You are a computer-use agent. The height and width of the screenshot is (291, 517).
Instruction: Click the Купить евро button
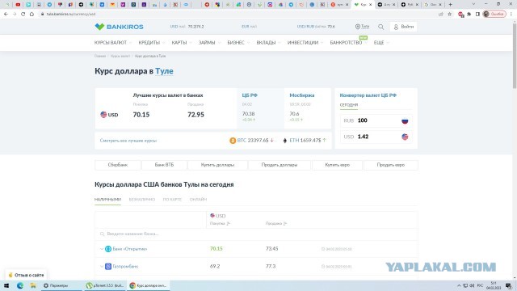coord(338,165)
